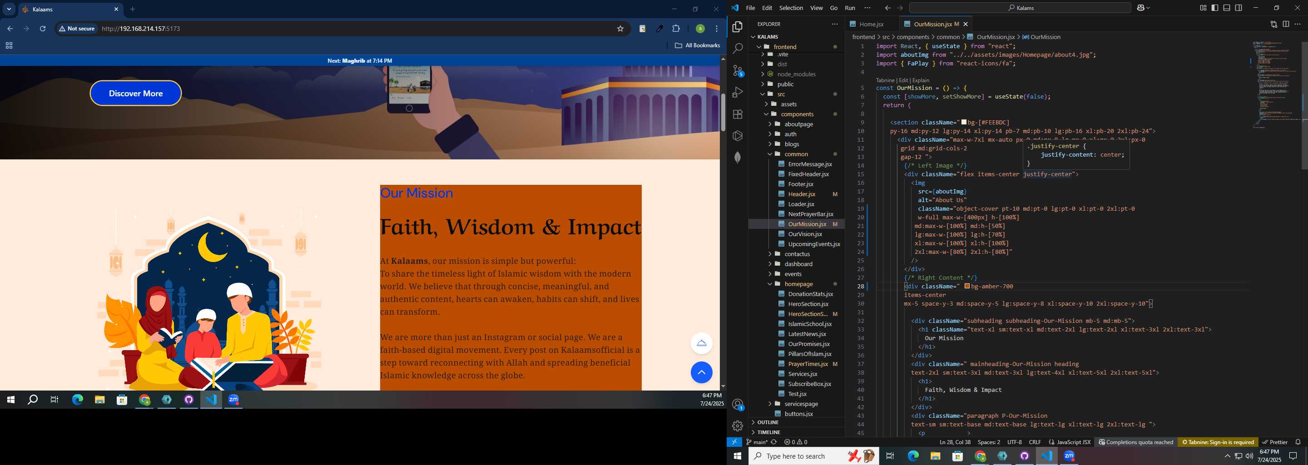Open the View menu in VS Code
Viewport: 1308px width, 465px height.
pyautogui.click(x=817, y=8)
